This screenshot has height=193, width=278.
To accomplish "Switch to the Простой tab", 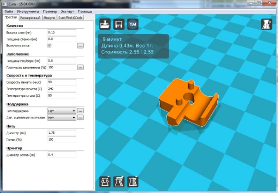I will pos(11,17).
